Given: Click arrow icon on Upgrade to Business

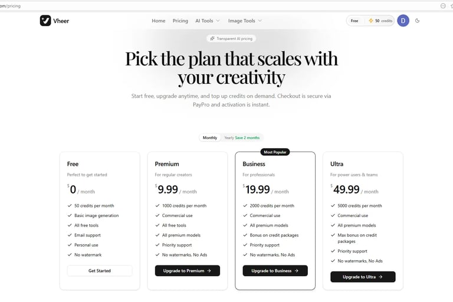Looking at the screenshot, I should coord(297,271).
